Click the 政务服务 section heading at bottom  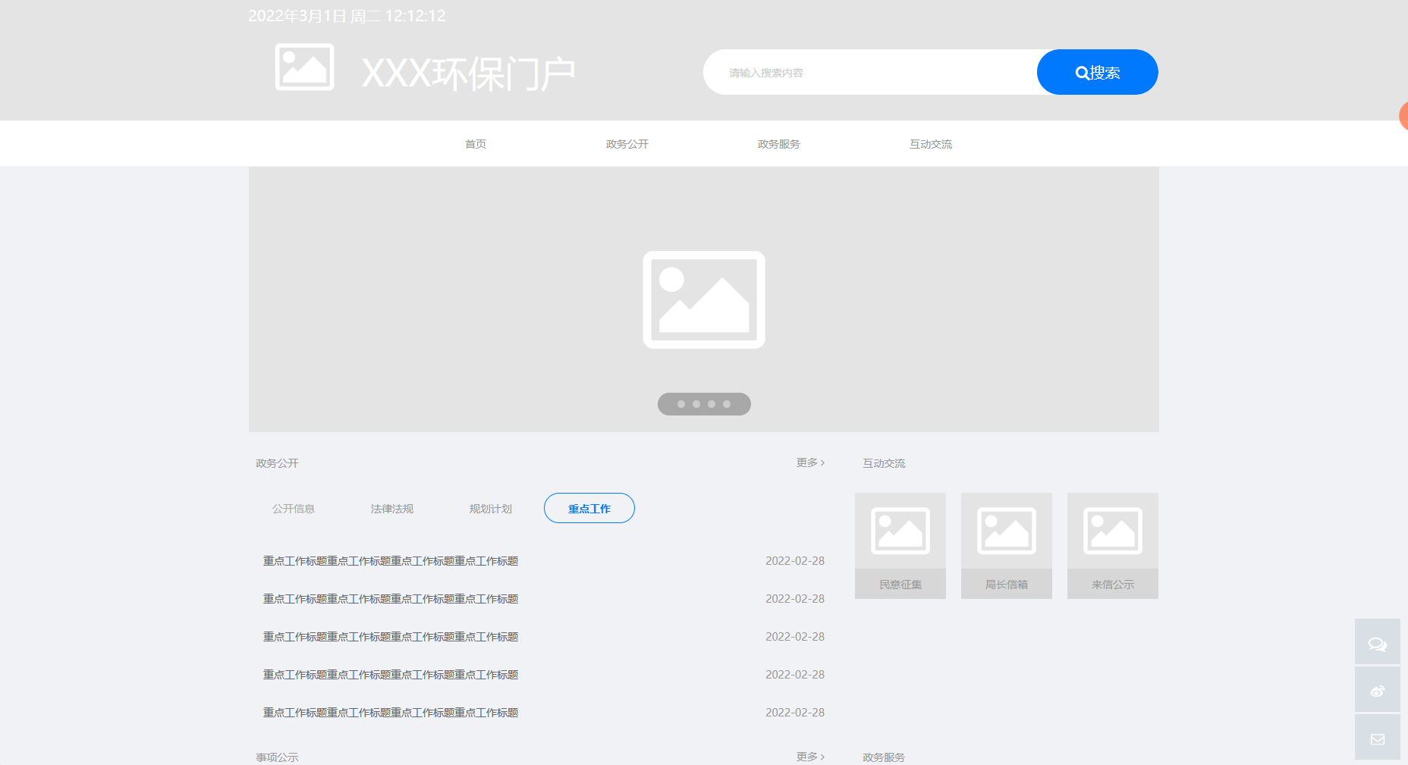884,757
